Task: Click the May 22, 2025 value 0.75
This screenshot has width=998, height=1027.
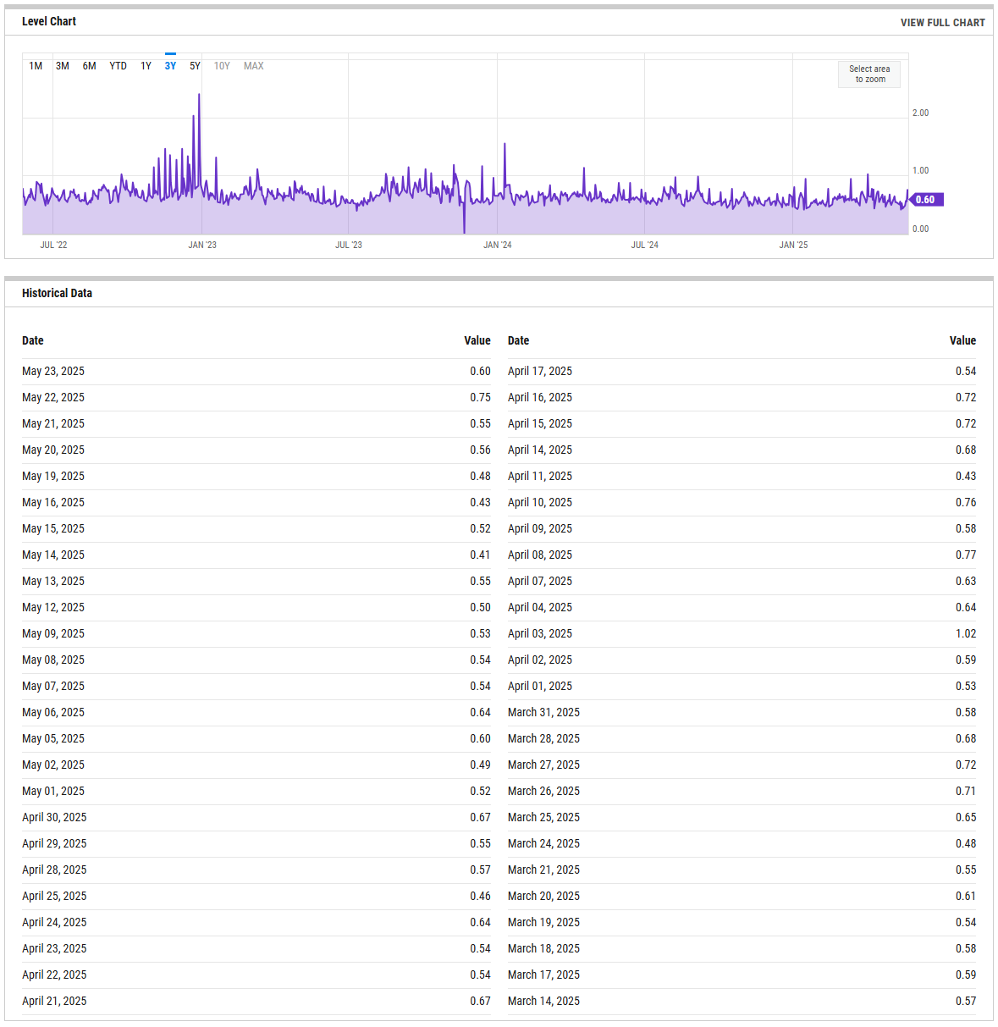Action: (x=480, y=397)
